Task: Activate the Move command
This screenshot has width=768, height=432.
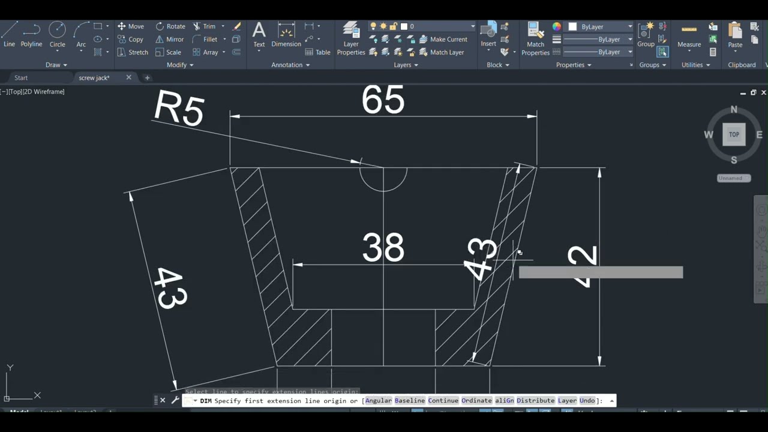Action: point(130,26)
